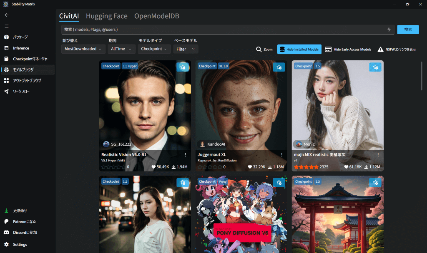The image size is (427, 253).
Task: Switch to the Hugging Face tab
Action: click(x=106, y=16)
